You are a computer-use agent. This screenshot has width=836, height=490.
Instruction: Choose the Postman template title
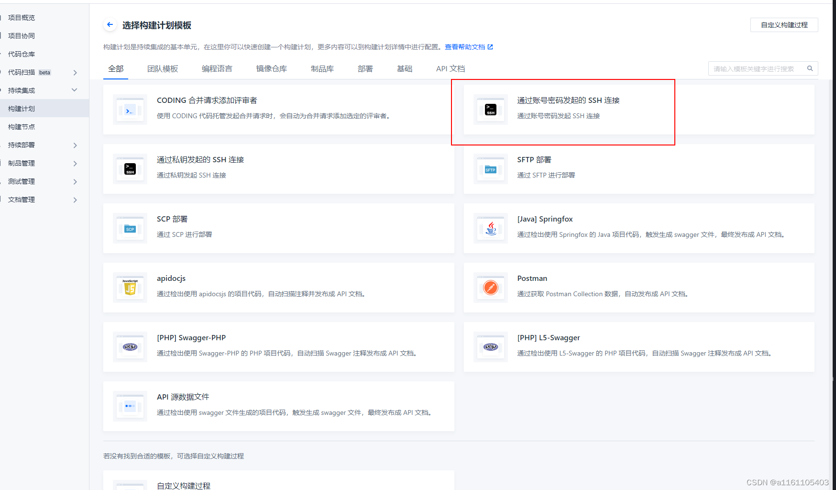(x=532, y=278)
